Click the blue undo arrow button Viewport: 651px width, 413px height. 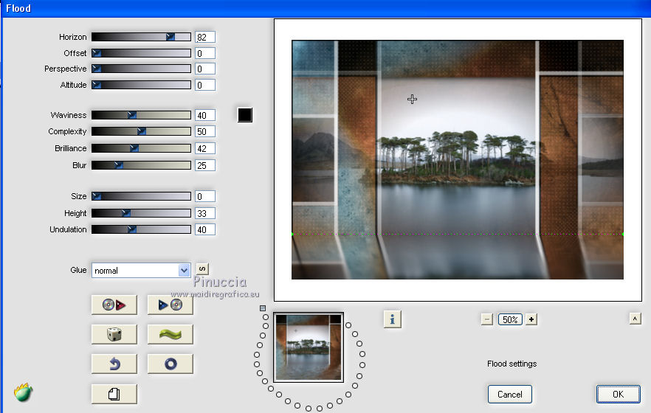pyautogui.click(x=114, y=364)
